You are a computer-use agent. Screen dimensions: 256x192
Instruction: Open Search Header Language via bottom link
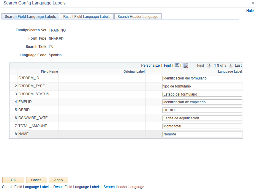[x=124, y=187]
